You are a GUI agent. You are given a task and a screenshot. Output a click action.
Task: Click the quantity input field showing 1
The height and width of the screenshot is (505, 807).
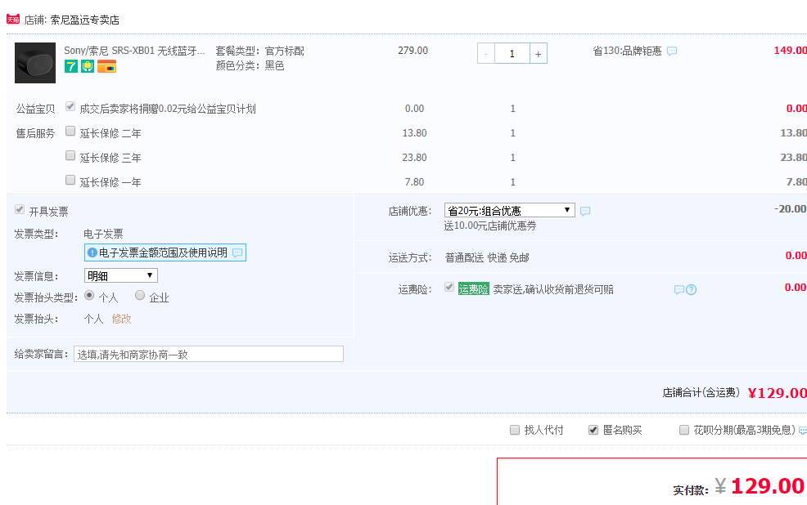512,53
